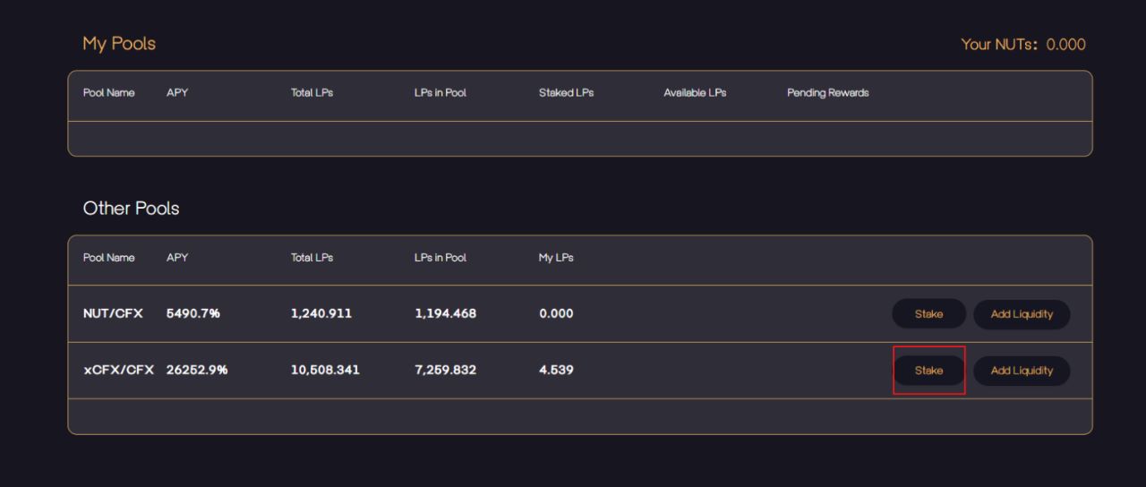The height and width of the screenshot is (487, 1146).
Task: Stake in the xCFX/CFX pool
Action: [928, 371]
